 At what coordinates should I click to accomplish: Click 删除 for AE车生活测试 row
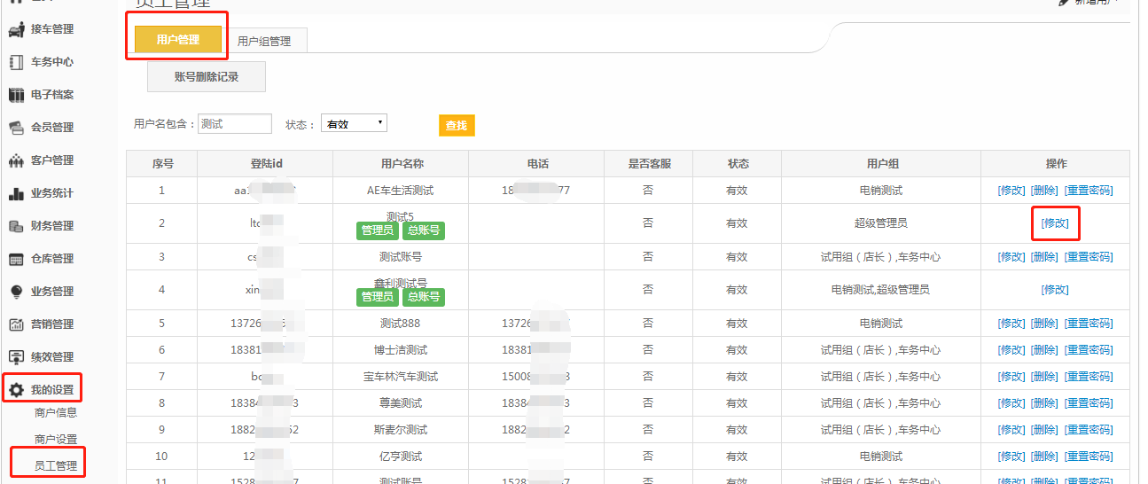(1044, 191)
